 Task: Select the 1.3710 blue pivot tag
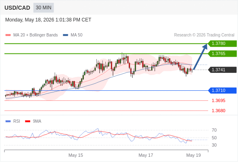tap(222, 91)
